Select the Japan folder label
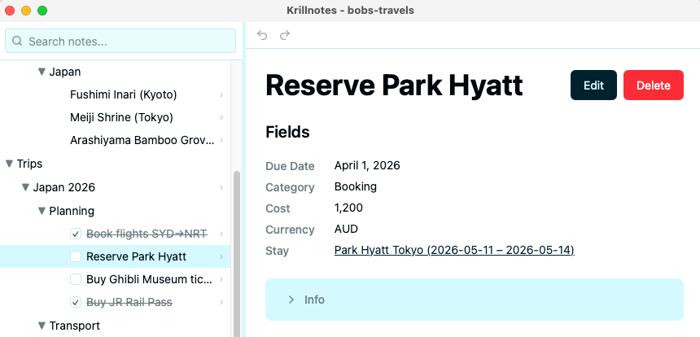Viewport: 700px width, 337px height. [65, 72]
